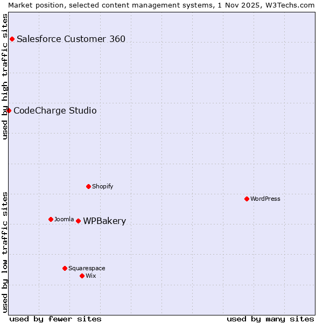This screenshot has height=323, width=323.
Task: Pick the Squarespace red diamond marker
Action: click(x=65, y=268)
